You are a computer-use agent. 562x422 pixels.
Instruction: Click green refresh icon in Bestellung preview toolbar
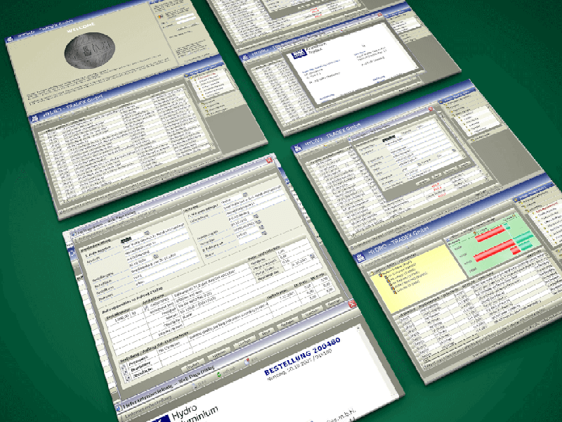pos(219,375)
